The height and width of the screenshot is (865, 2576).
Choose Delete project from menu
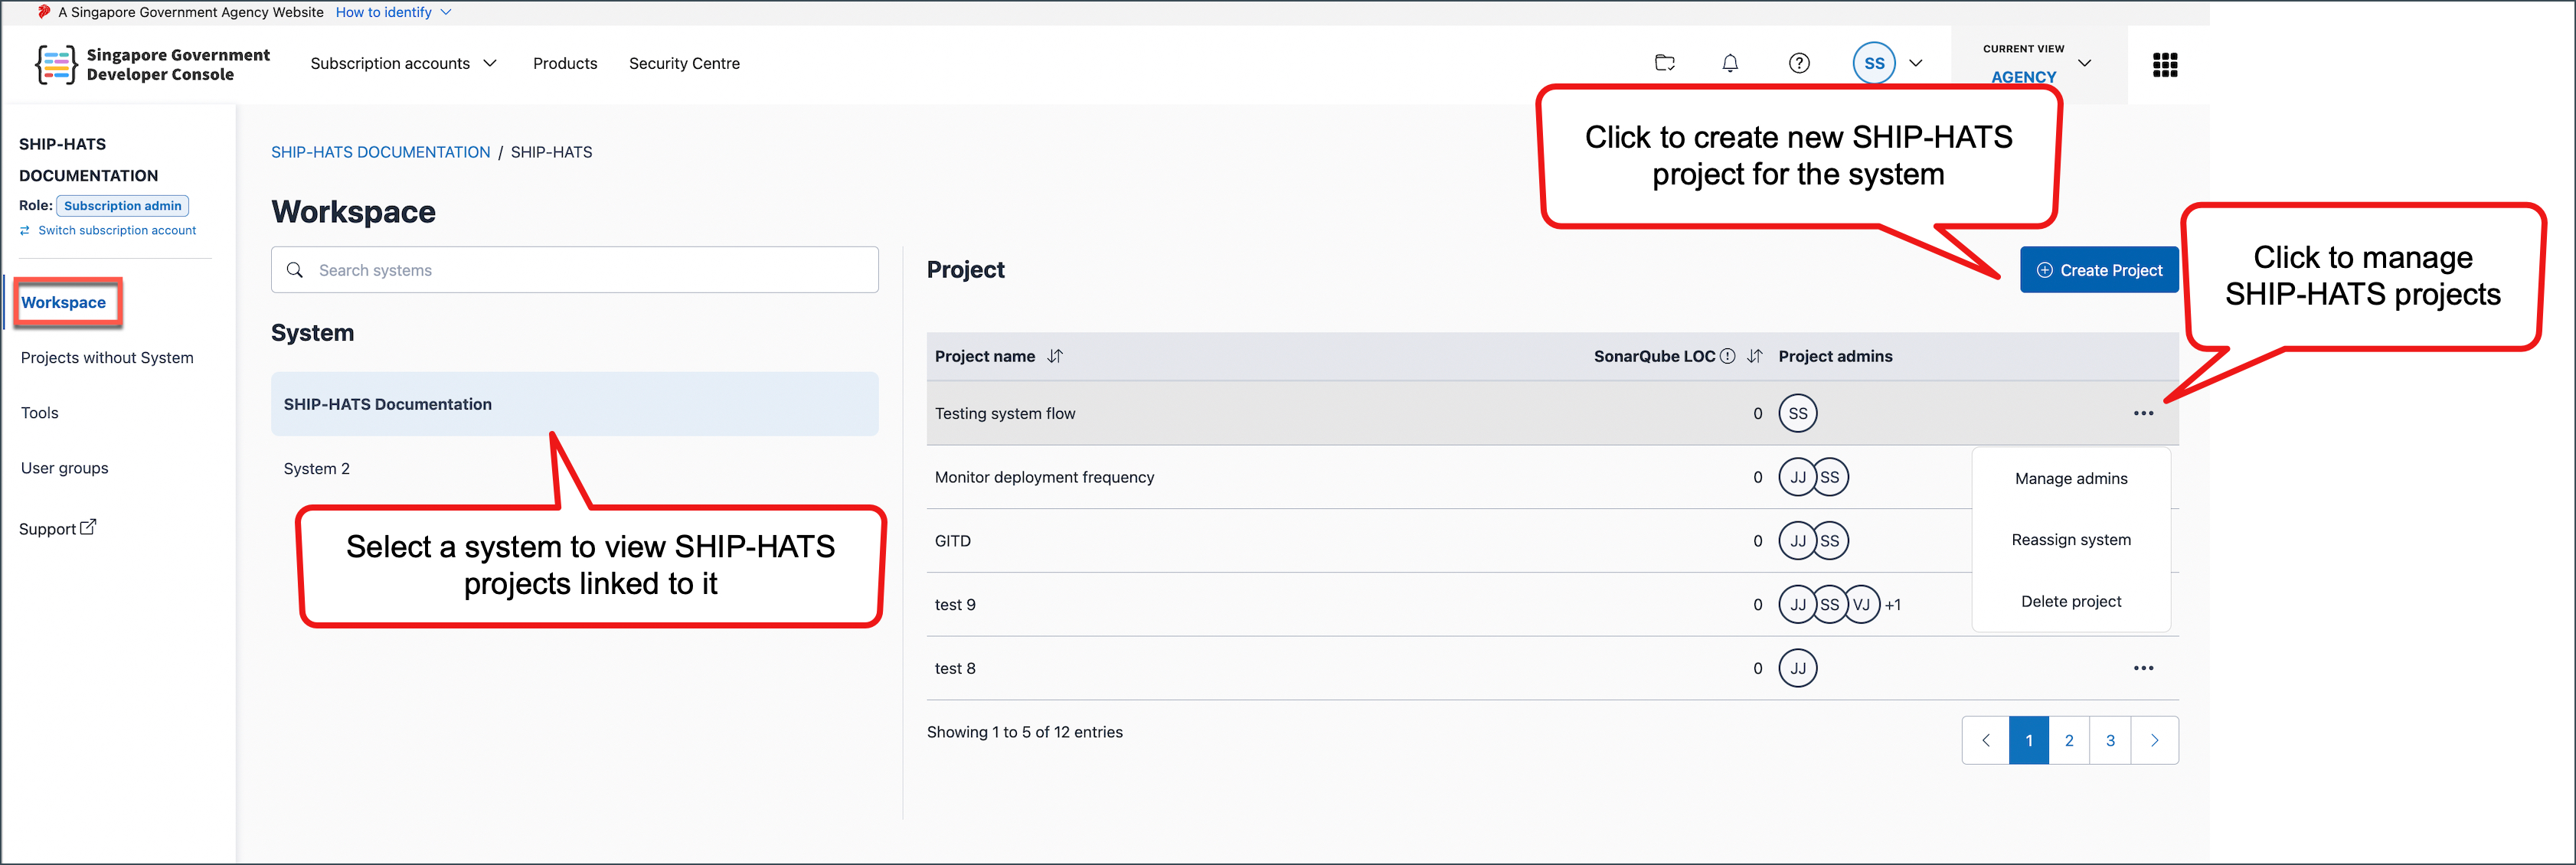(2071, 601)
